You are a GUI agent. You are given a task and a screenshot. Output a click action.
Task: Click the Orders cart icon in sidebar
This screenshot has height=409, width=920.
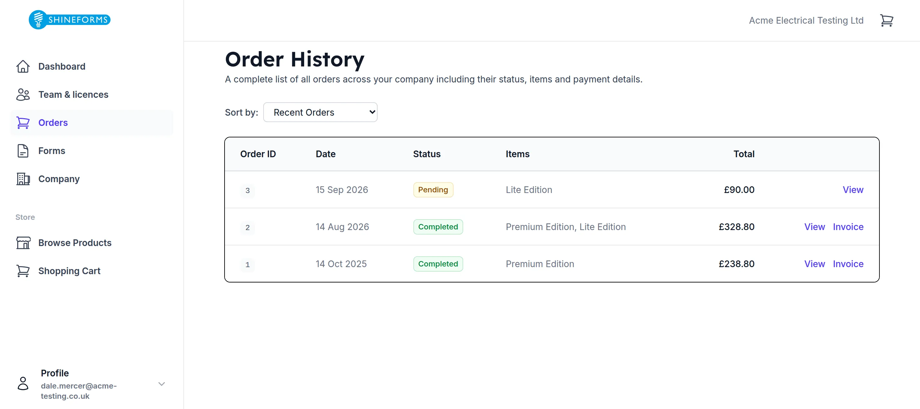pyautogui.click(x=23, y=122)
